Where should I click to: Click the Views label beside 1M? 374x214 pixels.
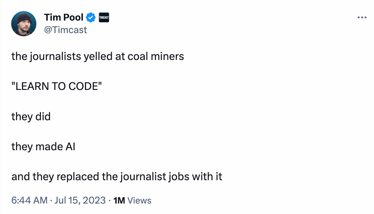tap(139, 200)
